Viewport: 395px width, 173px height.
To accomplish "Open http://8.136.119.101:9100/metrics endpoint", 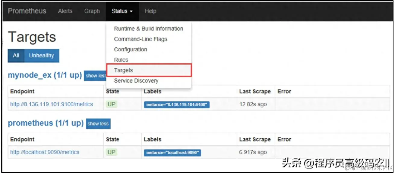I will point(52,104).
